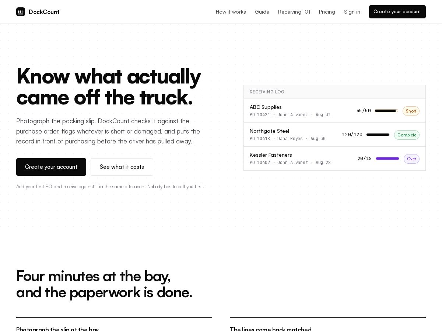
Task: Select the Kessler Fasteners supplier name
Action: coord(271,155)
